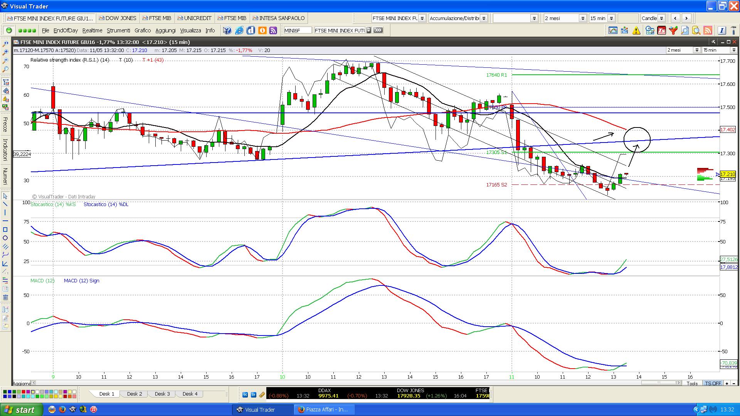Select the arrow pointer tool in left sidebar
Image resolution: width=740 pixels, height=416 pixels.
pyautogui.click(x=5, y=196)
